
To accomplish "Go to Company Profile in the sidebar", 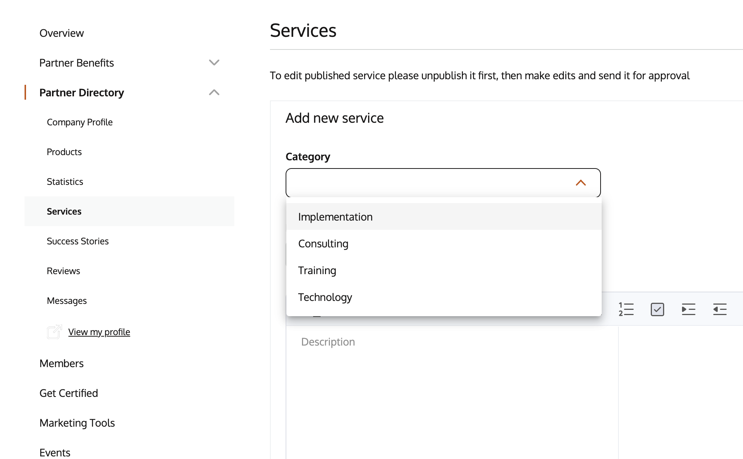I will pyautogui.click(x=80, y=122).
